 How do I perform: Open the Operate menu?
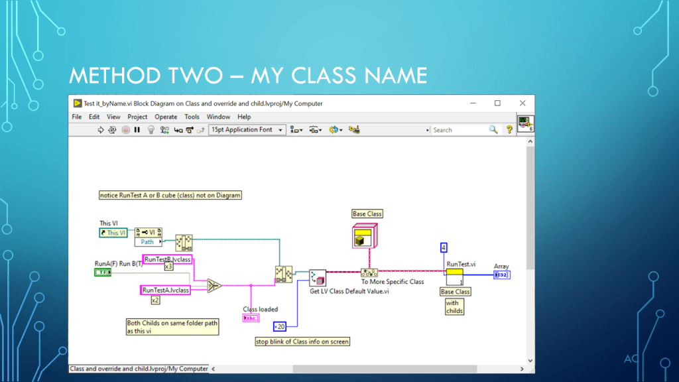pos(166,117)
